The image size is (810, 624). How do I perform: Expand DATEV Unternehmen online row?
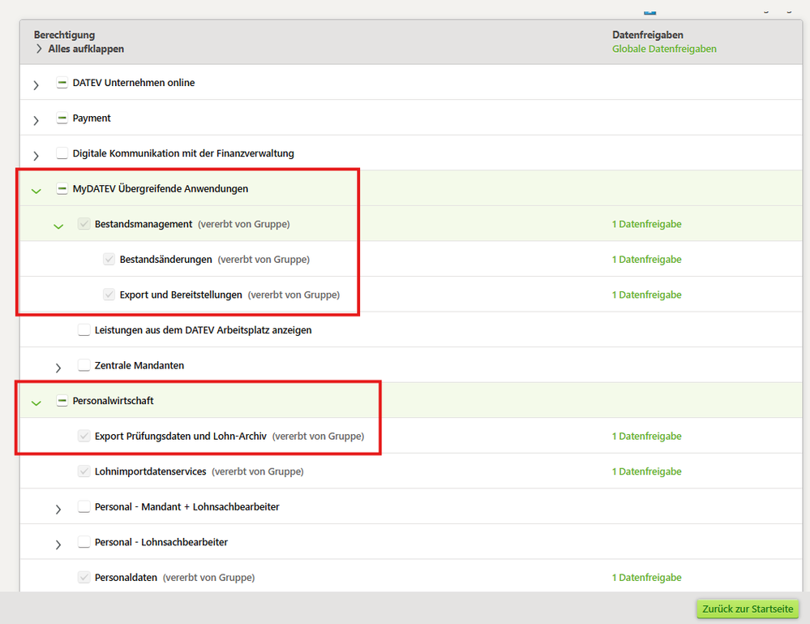coord(36,84)
